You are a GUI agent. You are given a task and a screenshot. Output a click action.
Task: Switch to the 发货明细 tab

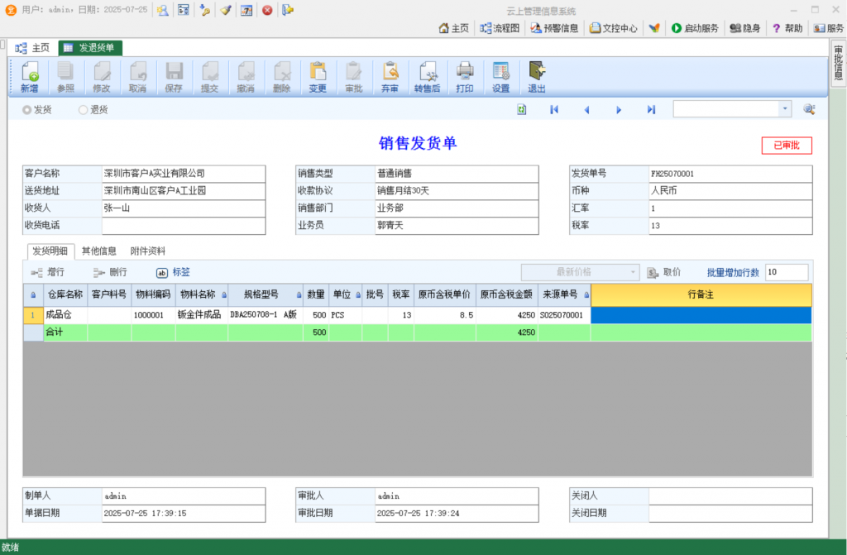[x=50, y=251]
